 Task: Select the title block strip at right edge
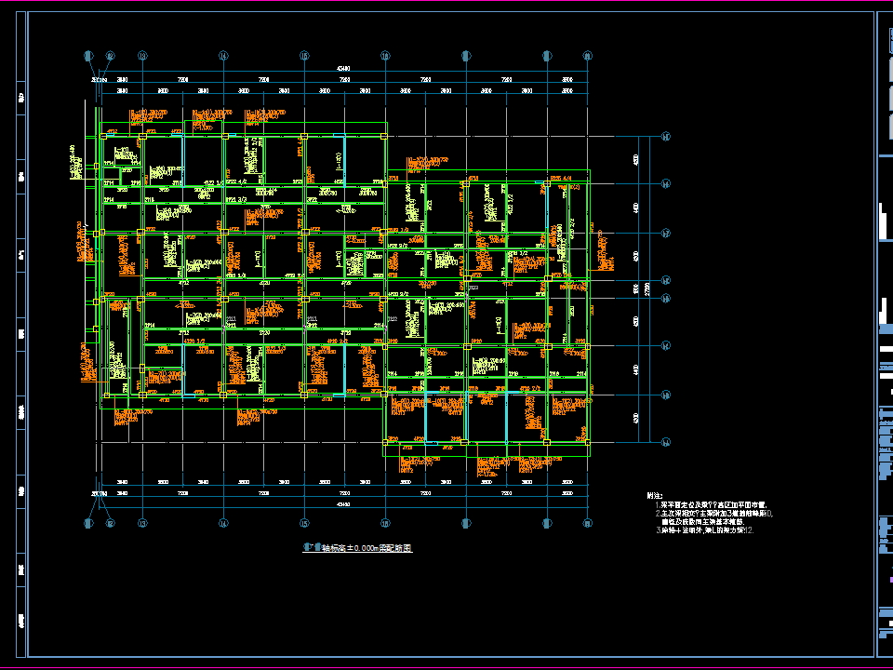[x=885, y=335]
